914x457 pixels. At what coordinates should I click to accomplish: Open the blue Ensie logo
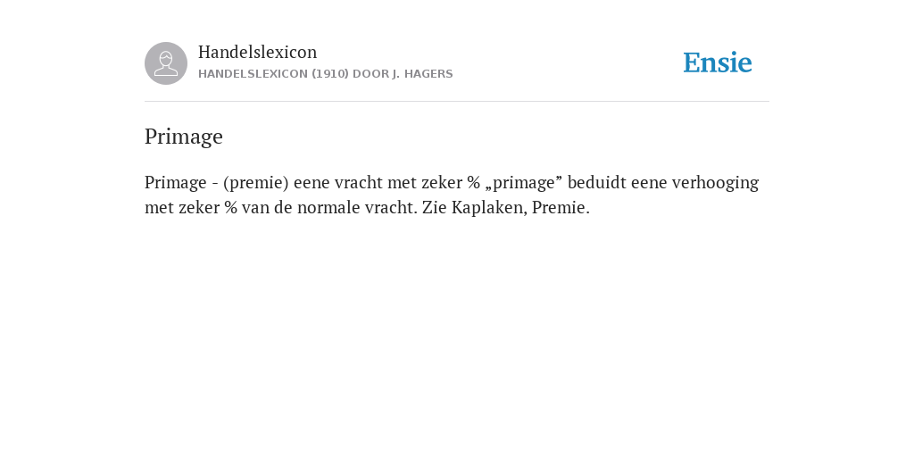[x=718, y=62]
